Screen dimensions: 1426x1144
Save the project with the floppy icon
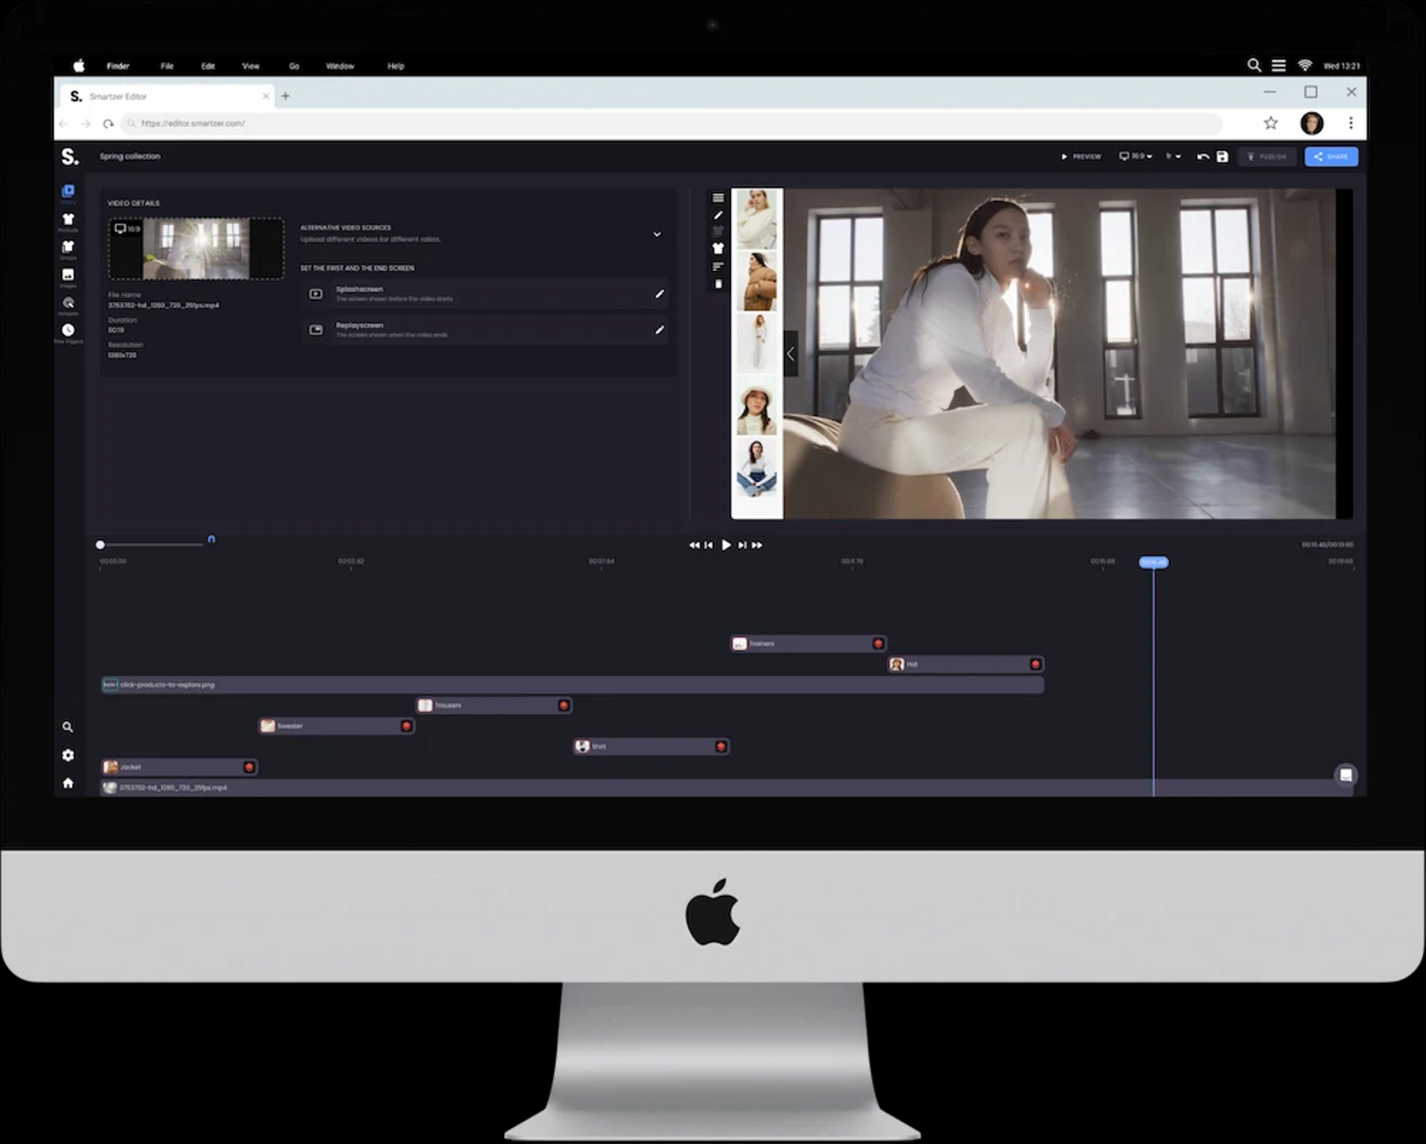click(x=1222, y=157)
